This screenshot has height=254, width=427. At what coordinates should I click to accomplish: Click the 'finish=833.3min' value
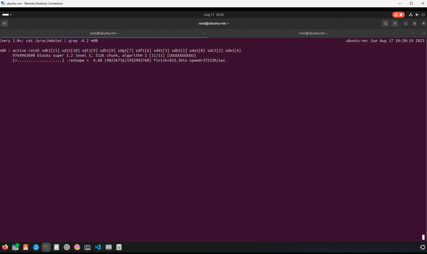coord(170,60)
